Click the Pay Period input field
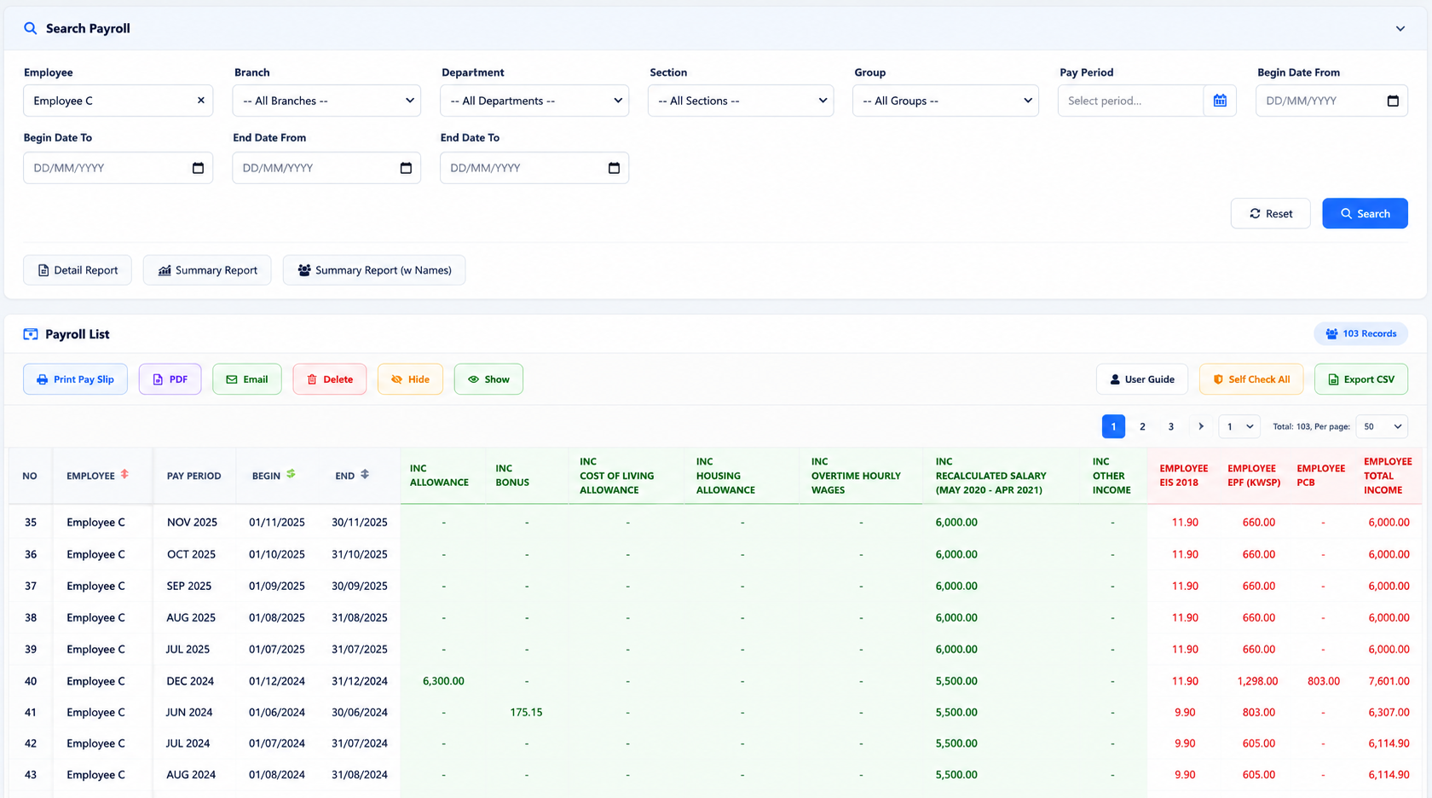The height and width of the screenshot is (798, 1432). click(x=1130, y=101)
